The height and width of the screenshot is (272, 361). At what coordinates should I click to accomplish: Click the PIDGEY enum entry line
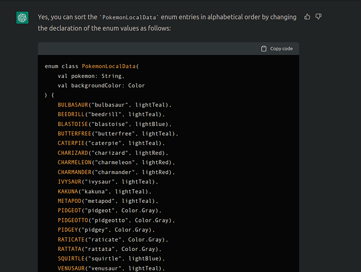[x=106, y=230]
